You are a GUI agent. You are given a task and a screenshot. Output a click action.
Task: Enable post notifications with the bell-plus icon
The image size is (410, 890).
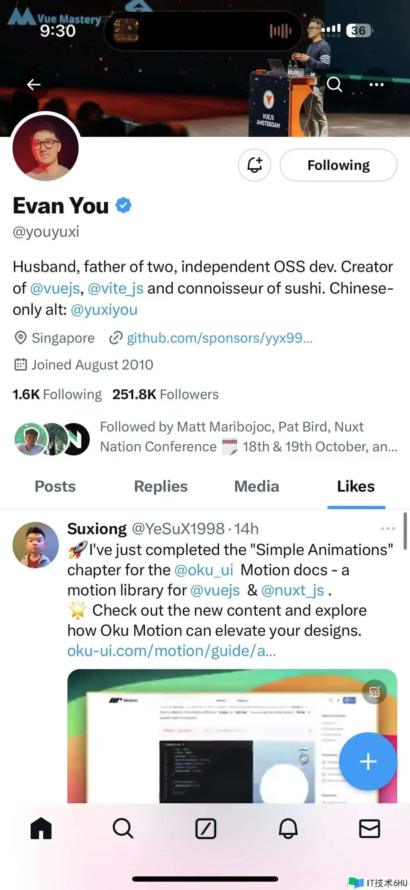[x=254, y=165]
